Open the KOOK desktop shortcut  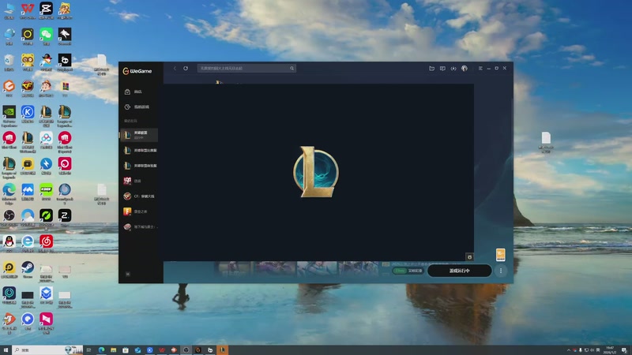click(x=46, y=192)
